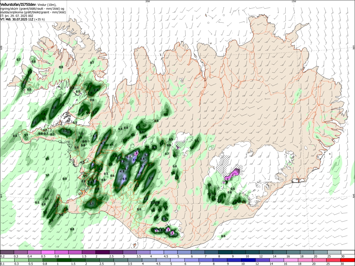Pick the bright red 30 rain scale swatch
Viewport: 355px width, 266px height.
click(348, 260)
